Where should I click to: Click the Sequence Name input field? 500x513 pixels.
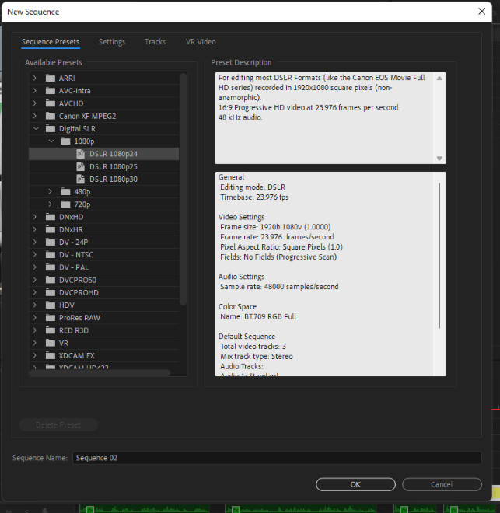(277, 458)
